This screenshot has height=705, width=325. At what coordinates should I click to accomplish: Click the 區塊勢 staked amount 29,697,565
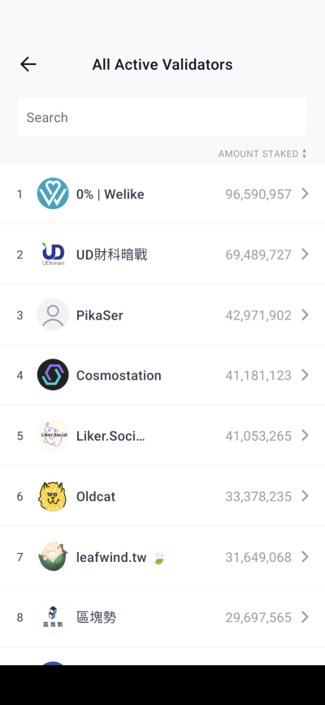click(x=258, y=618)
